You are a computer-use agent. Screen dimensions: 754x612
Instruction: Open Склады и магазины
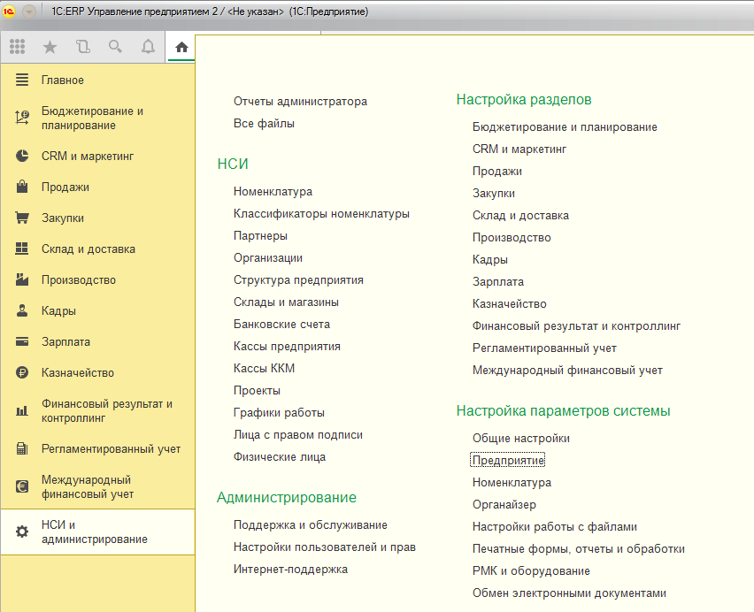(286, 302)
